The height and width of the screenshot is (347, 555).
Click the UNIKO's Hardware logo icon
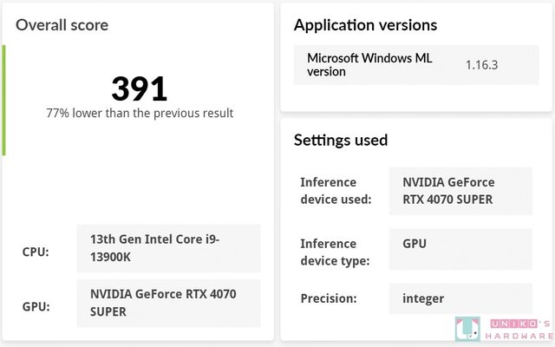point(467,328)
